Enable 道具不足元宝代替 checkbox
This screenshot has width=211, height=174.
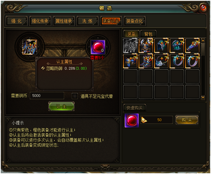pos(75,96)
